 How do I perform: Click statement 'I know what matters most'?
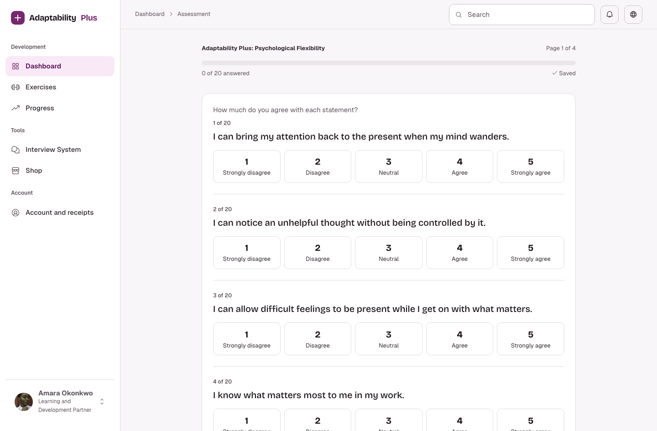pos(308,395)
